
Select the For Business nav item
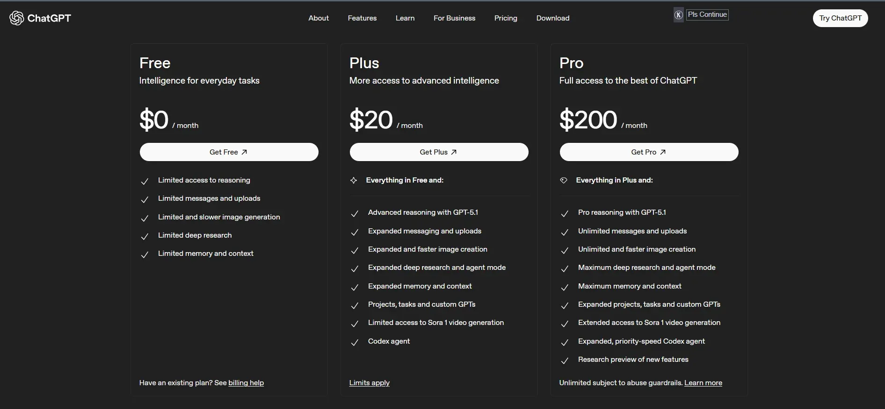click(454, 18)
